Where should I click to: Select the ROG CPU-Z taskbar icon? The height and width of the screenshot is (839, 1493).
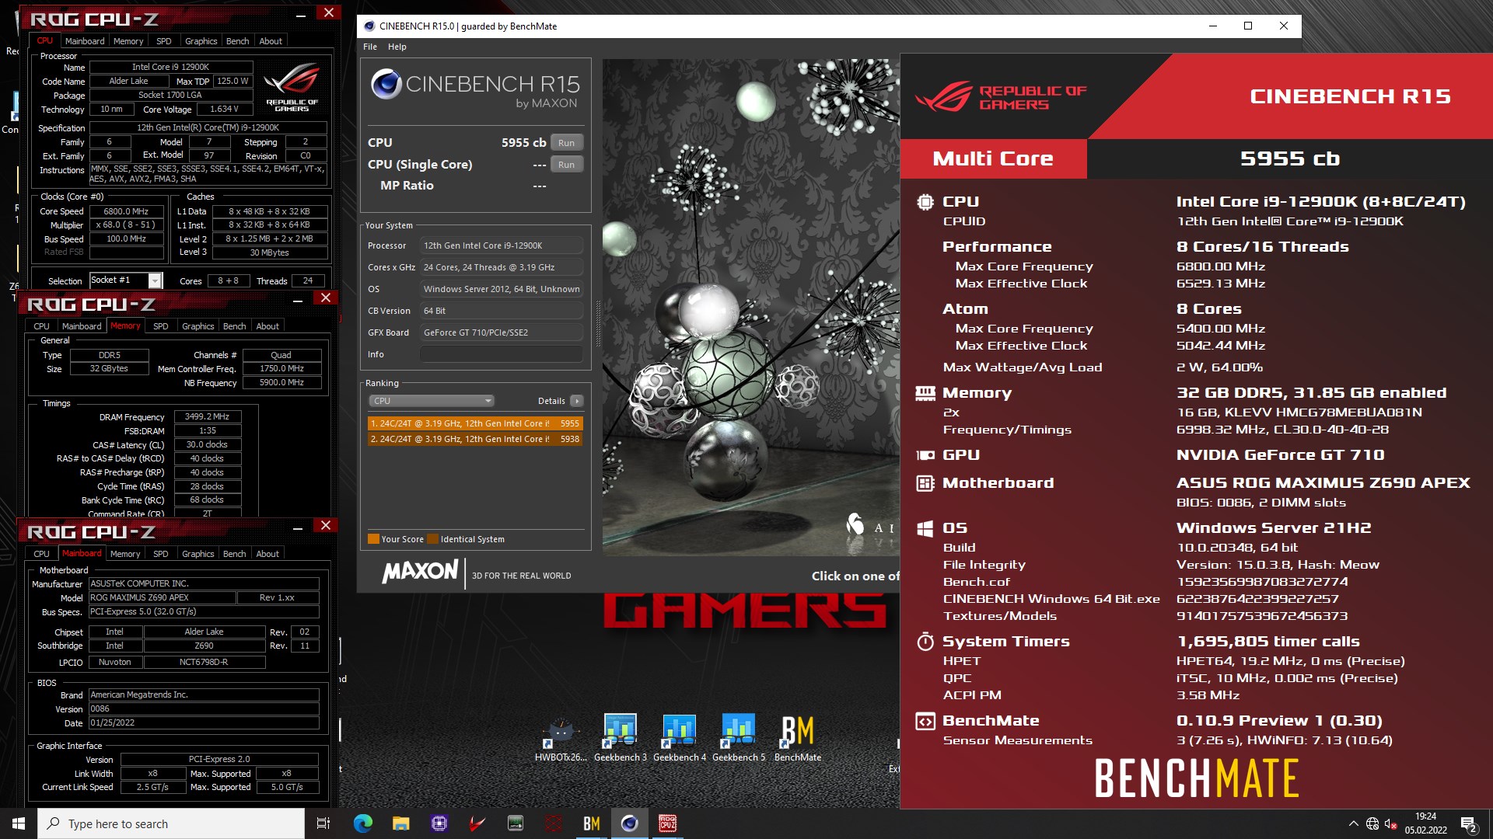(x=668, y=823)
